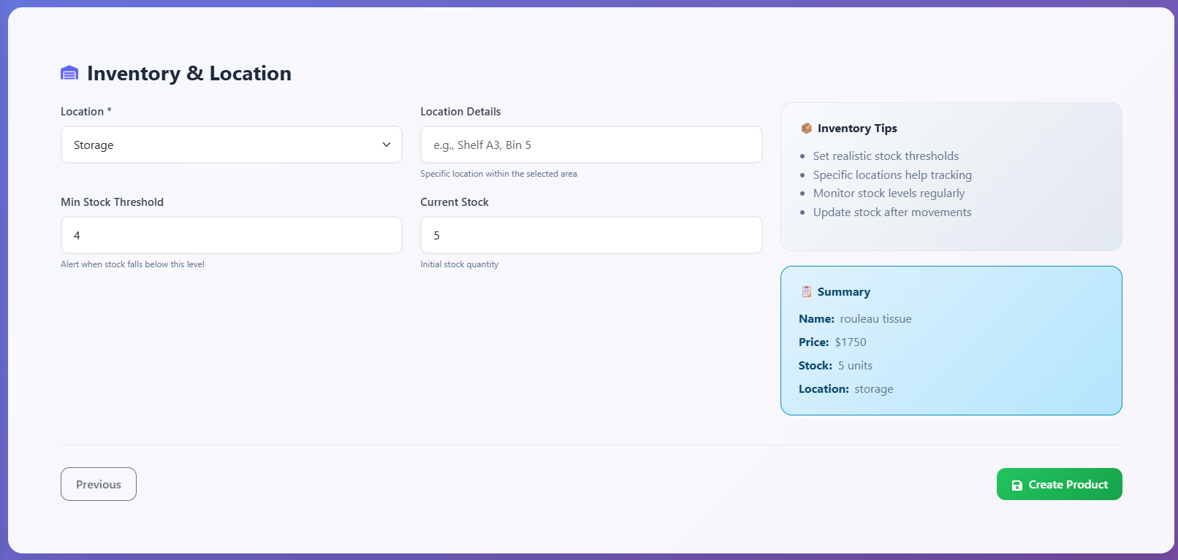
Task: Click tip 'Update stock after movements'
Action: (892, 212)
